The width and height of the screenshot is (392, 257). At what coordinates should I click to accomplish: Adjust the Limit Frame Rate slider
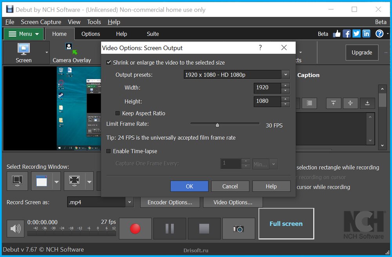click(218, 125)
